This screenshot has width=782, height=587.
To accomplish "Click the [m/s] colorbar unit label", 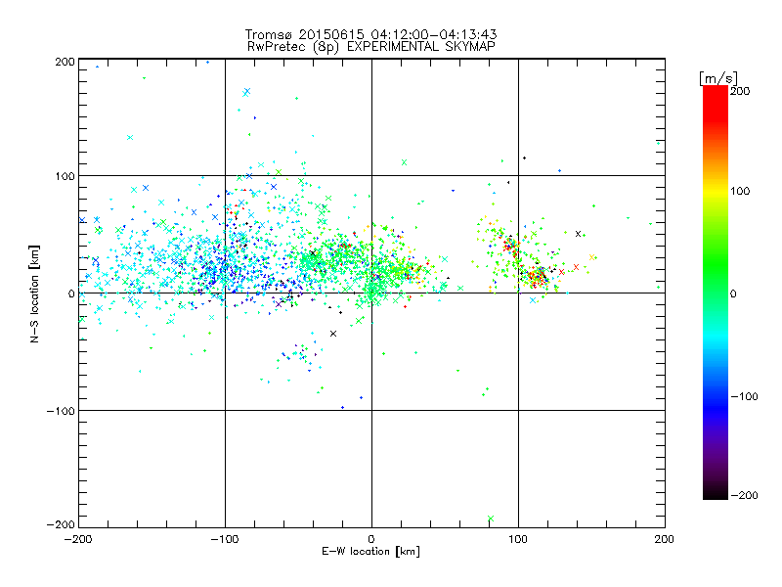I will (x=717, y=78).
